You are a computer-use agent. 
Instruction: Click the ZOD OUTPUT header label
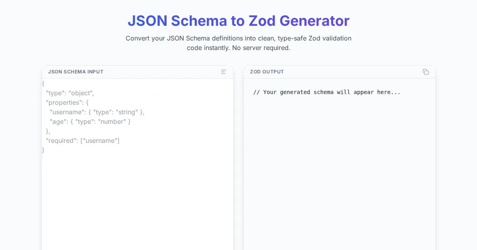[x=267, y=72]
